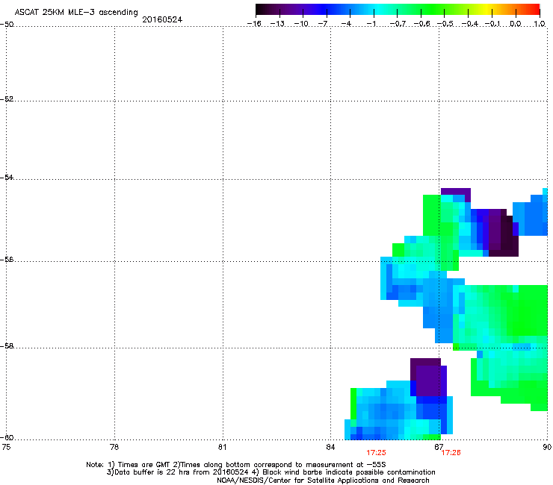Click the -52 latitude axis label
Image resolution: width=553 pixels, height=485 pixels.
7,99
